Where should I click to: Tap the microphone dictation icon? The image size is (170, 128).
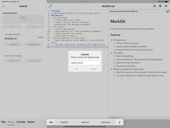tap(119, 122)
